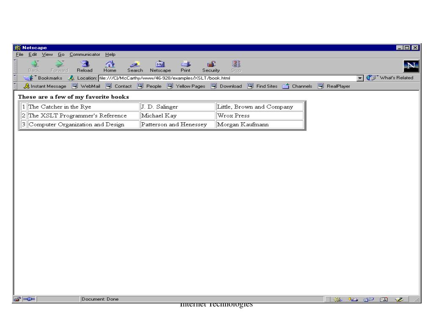
Task: Expand the Location URL dropdown arrow
Action: pos(360,78)
